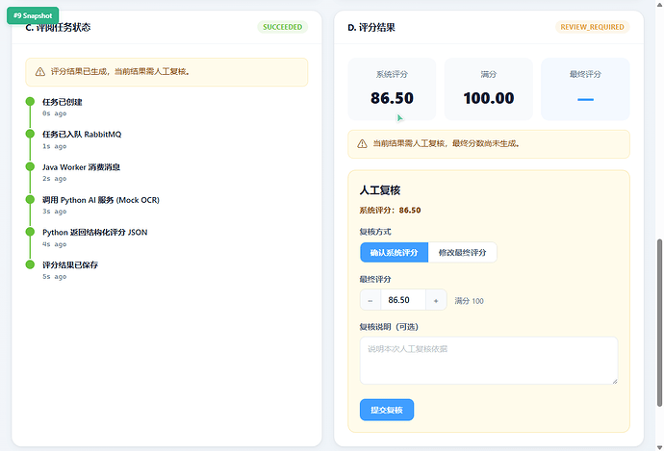This screenshot has height=451, width=664.
Task: Select the 修改最终评分 review option
Action: point(463,253)
